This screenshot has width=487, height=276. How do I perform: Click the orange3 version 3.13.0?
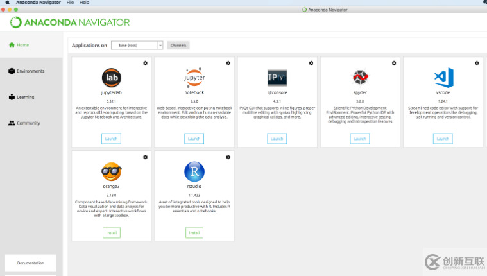[x=112, y=196]
